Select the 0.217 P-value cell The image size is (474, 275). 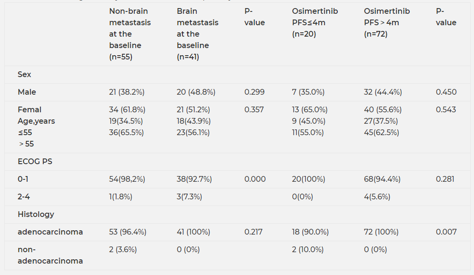pos(253,232)
